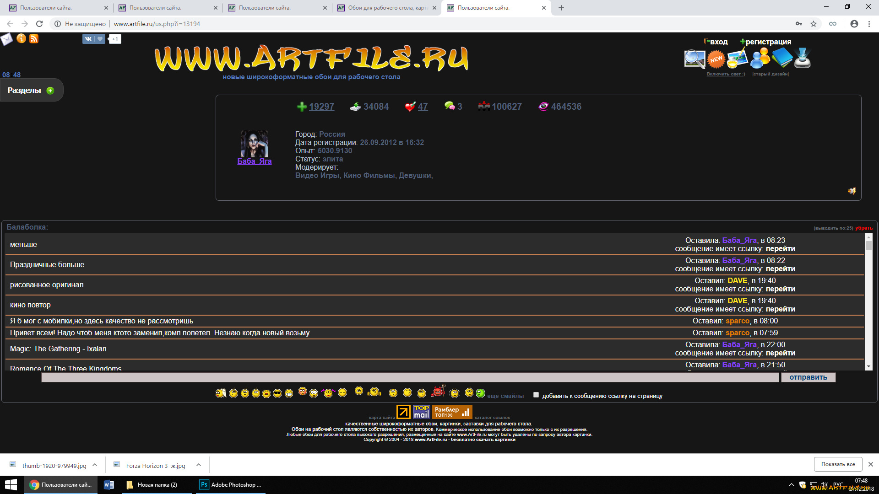Check the add page link checkbox
This screenshot has width=879, height=494.
click(x=536, y=395)
